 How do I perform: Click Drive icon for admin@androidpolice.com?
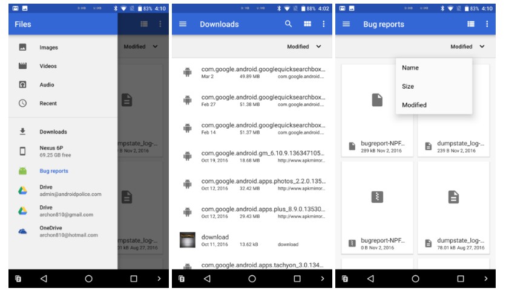point(22,190)
